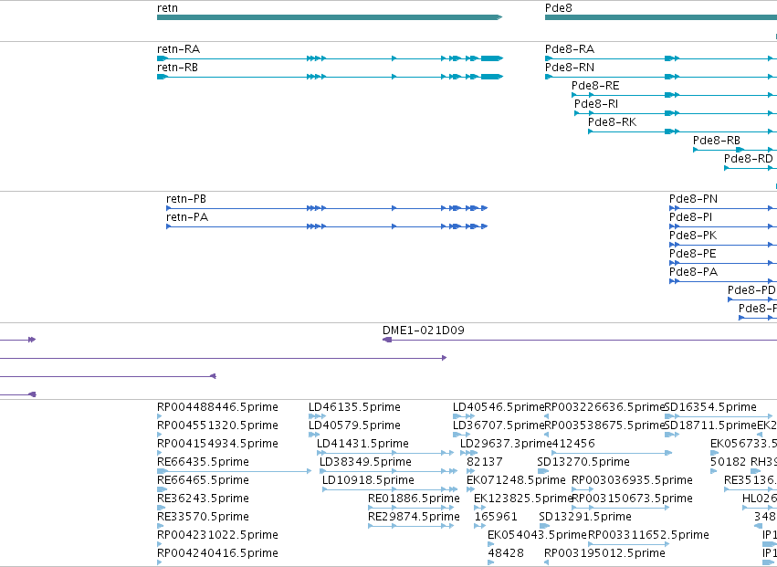
Task: Click the Pde8-PI protein label
Action: (691, 217)
